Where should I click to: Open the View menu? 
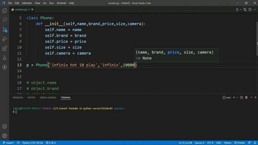coord(37,3)
